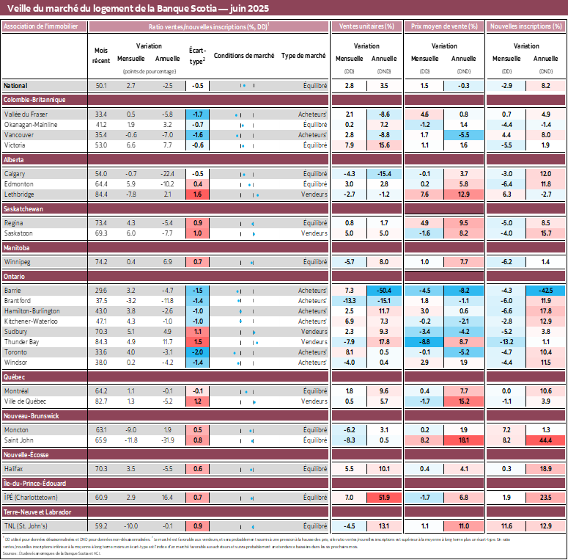Click the 'Vendeurs' label in Lethbridge row
This screenshot has height=560, width=568.
tap(314, 194)
